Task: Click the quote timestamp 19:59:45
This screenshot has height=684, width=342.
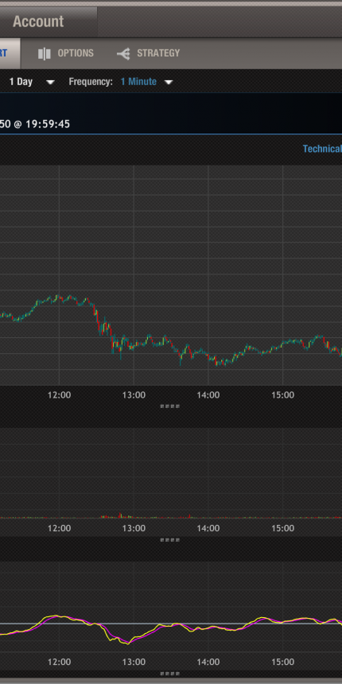Action: pyautogui.click(x=48, y=124)
